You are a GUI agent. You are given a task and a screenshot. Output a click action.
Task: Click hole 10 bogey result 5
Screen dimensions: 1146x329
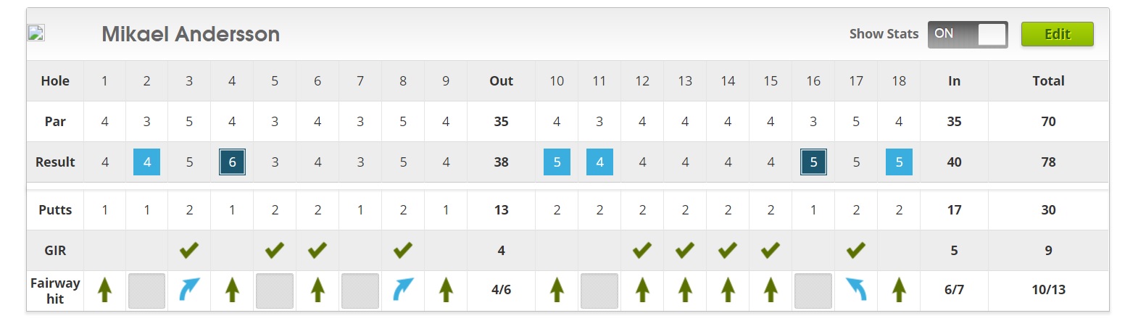[x=557, y=162]
